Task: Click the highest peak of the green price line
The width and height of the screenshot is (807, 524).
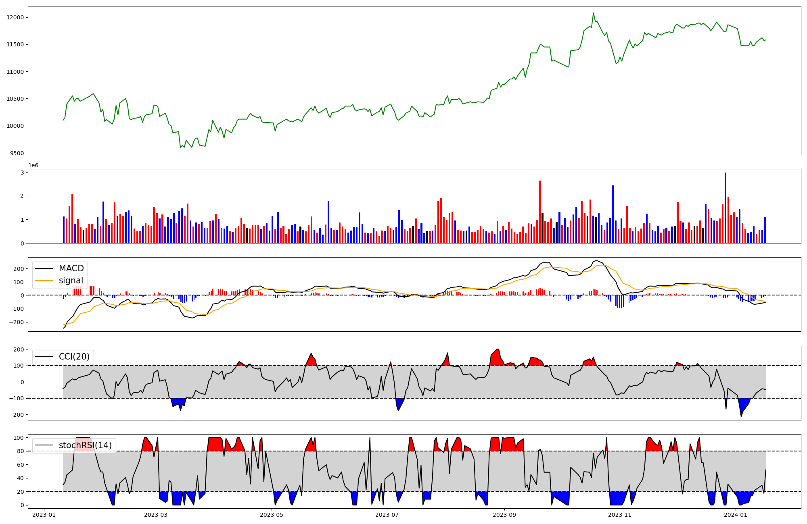Action: tap(593, 13)
